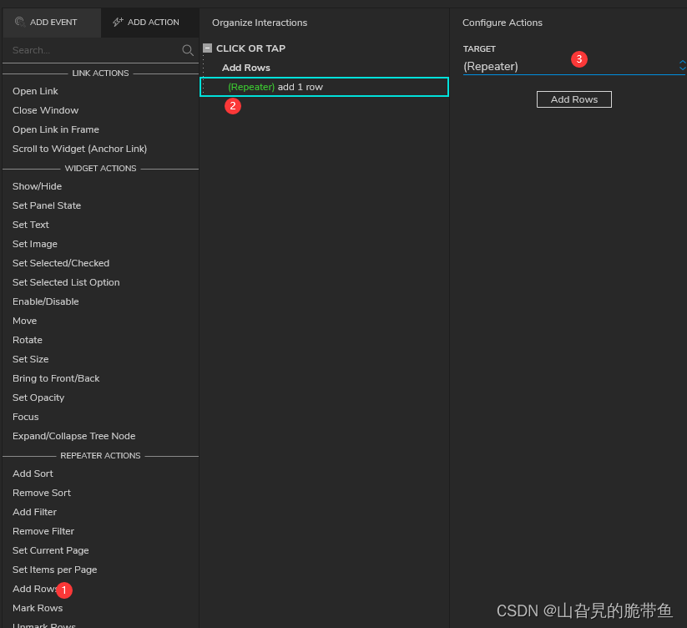Choose the Set Text action

[31, 225]
